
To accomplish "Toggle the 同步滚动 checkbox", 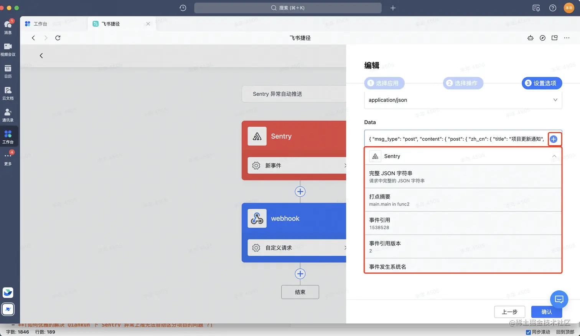I will click(x=528, y=332).
